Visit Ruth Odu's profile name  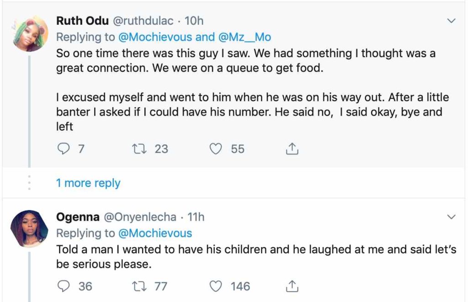point(82,21)
